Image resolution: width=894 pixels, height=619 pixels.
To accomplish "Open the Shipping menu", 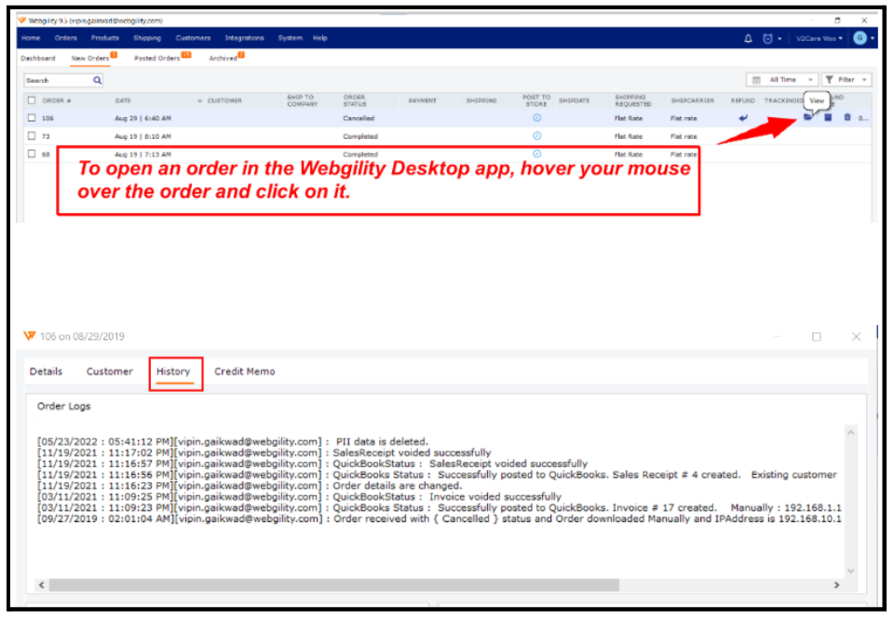I will [x=147, y=38].
